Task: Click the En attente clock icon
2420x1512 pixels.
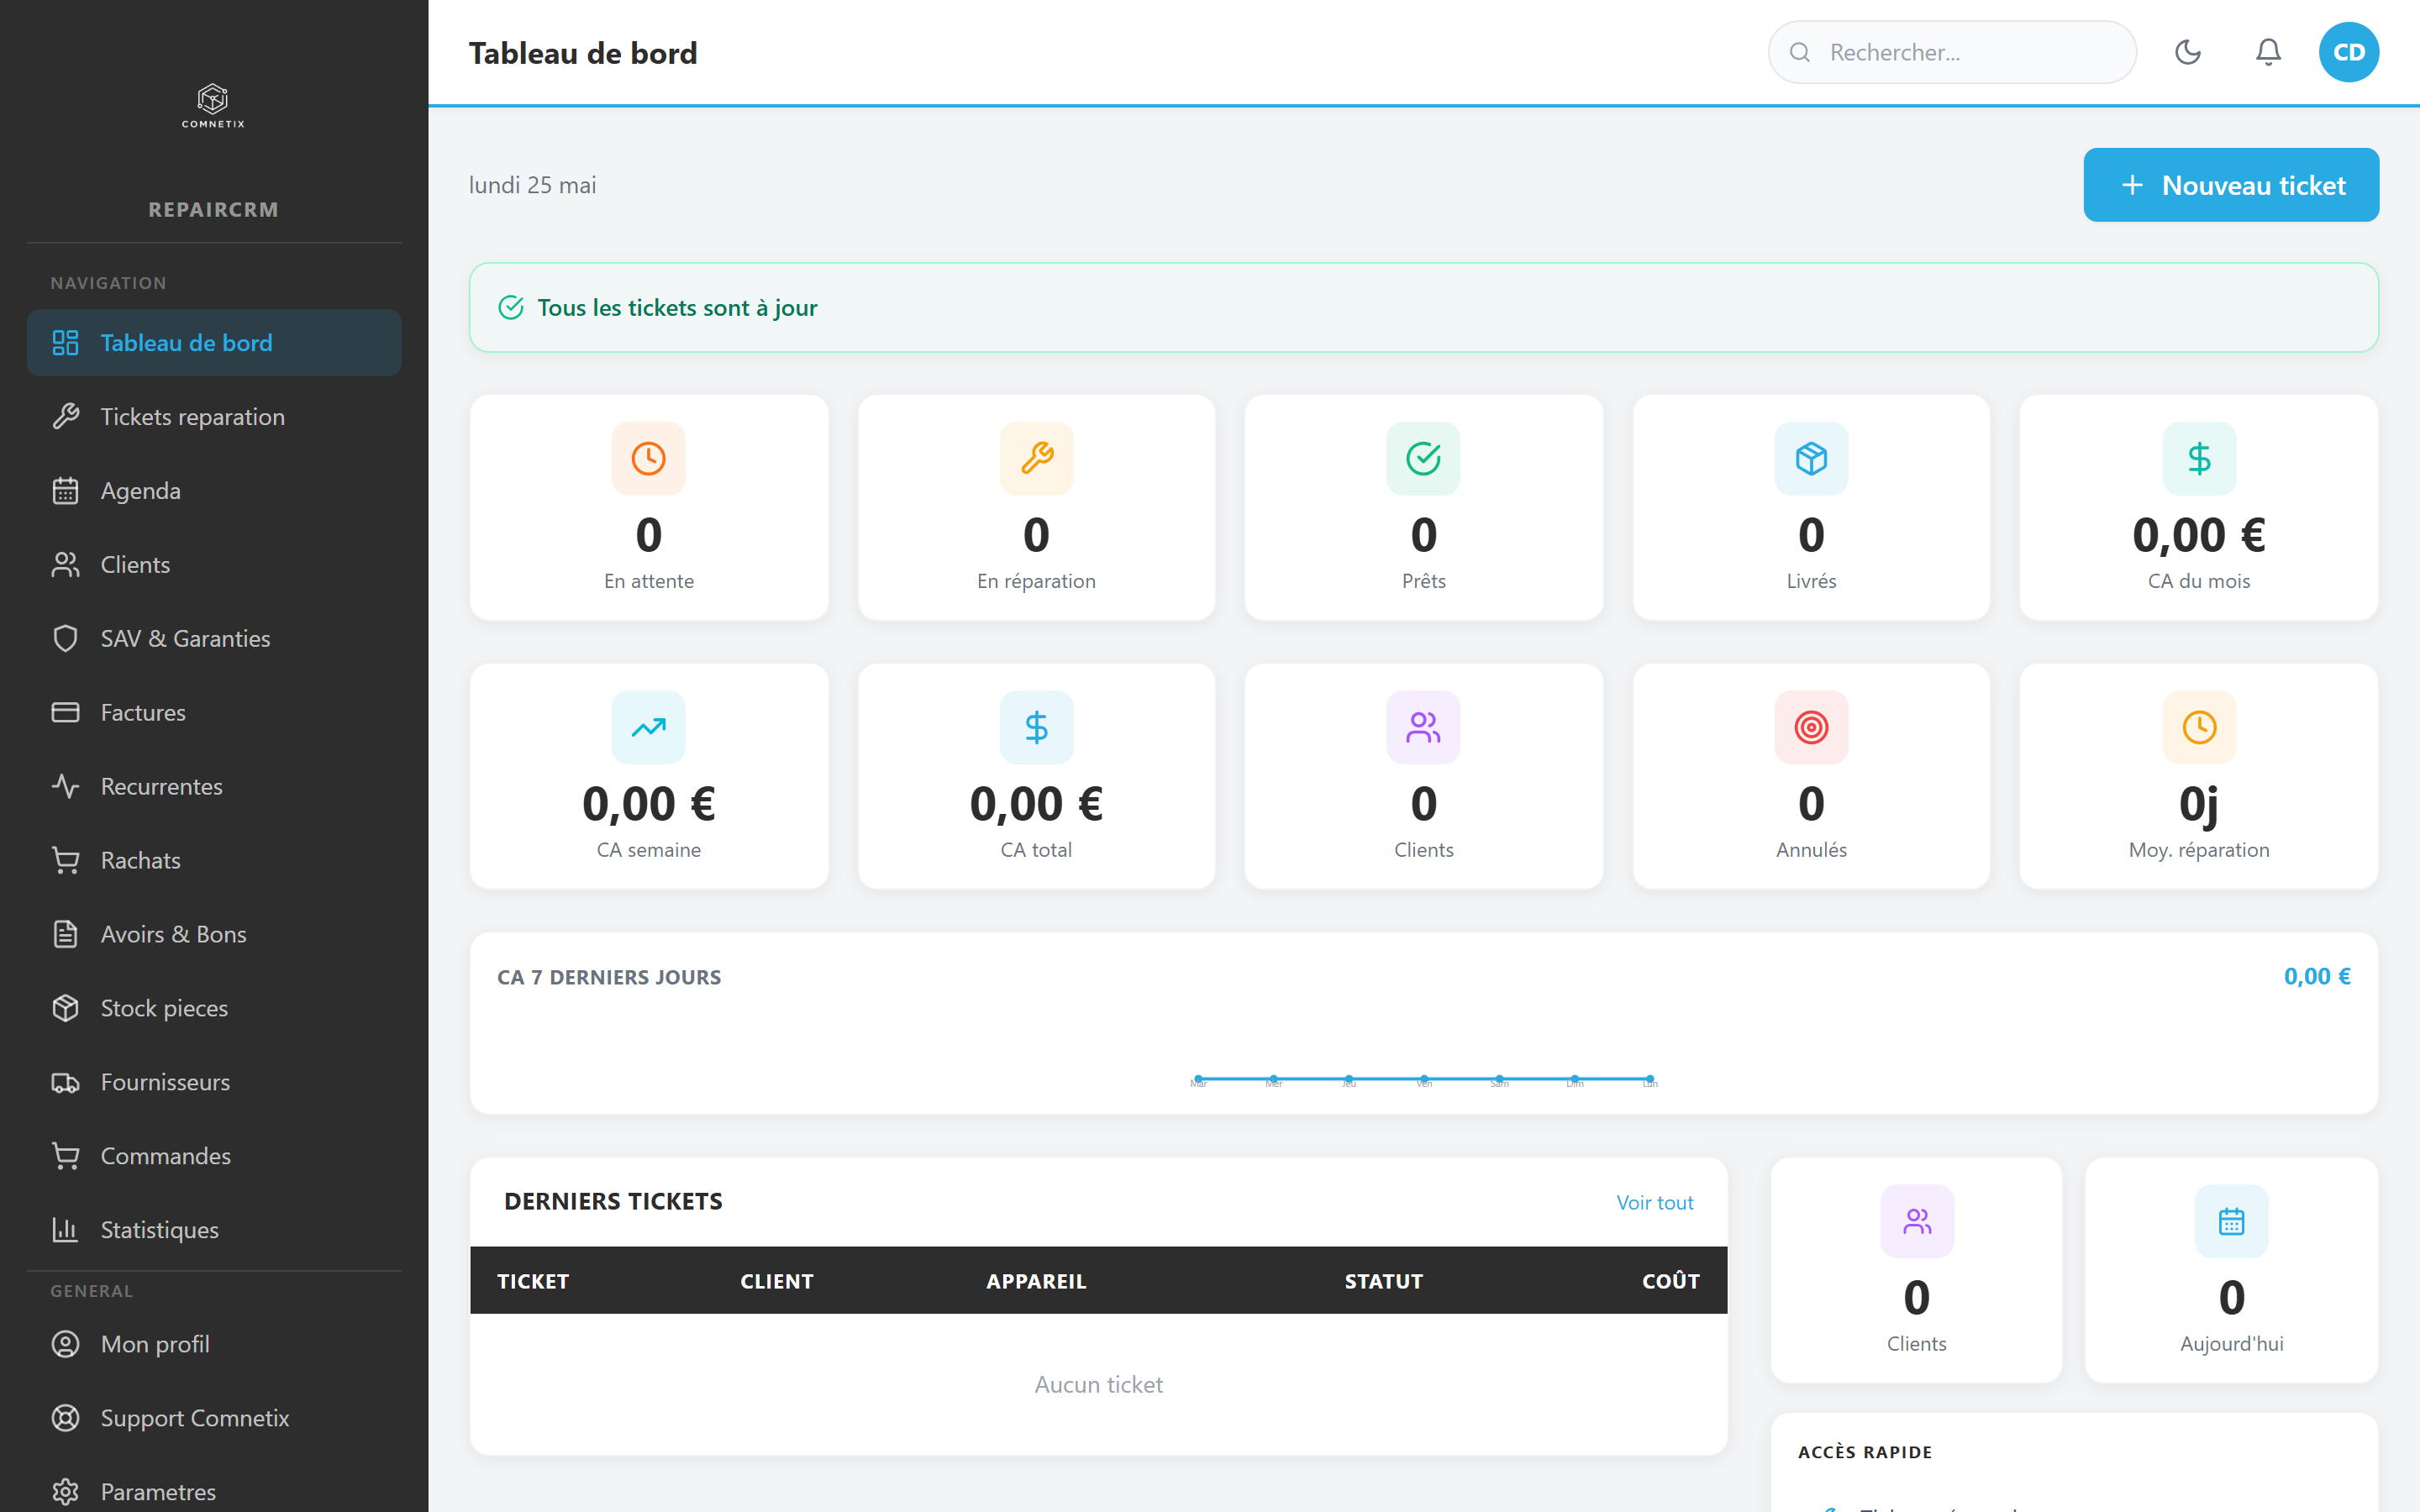Action: pyautogui.click(x=649, y=459)
